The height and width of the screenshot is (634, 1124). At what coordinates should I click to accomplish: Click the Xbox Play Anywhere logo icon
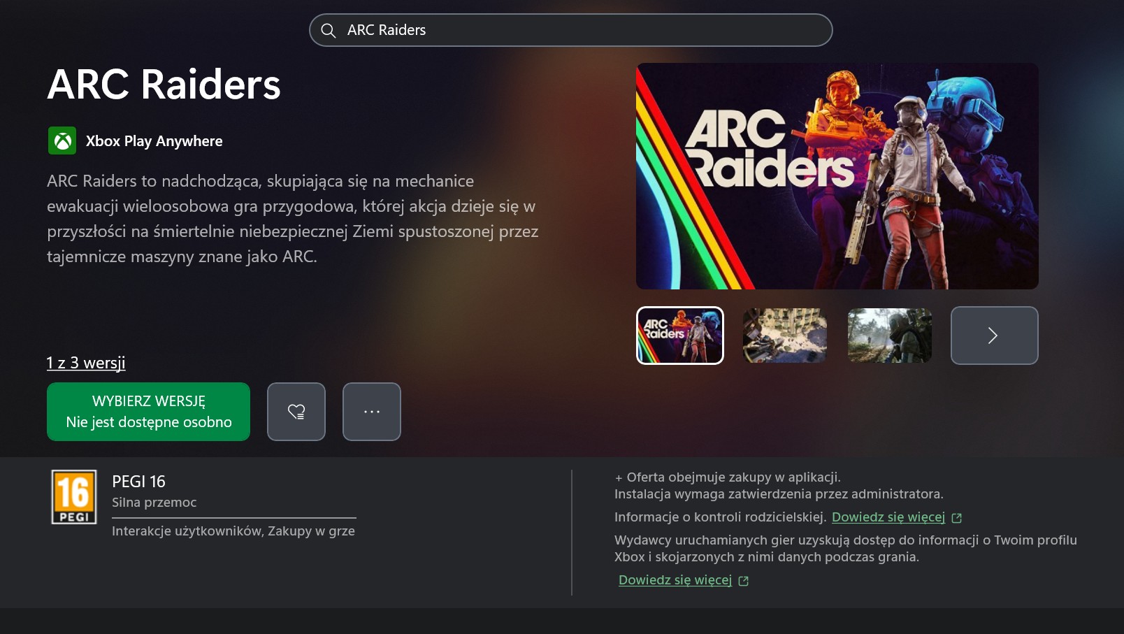pos(62,141)
